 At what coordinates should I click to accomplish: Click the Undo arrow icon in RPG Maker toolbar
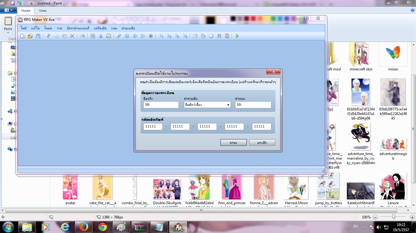[x=83, y=36]
